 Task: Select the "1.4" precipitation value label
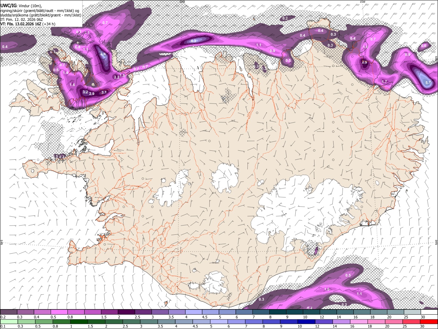click(65, 73)
